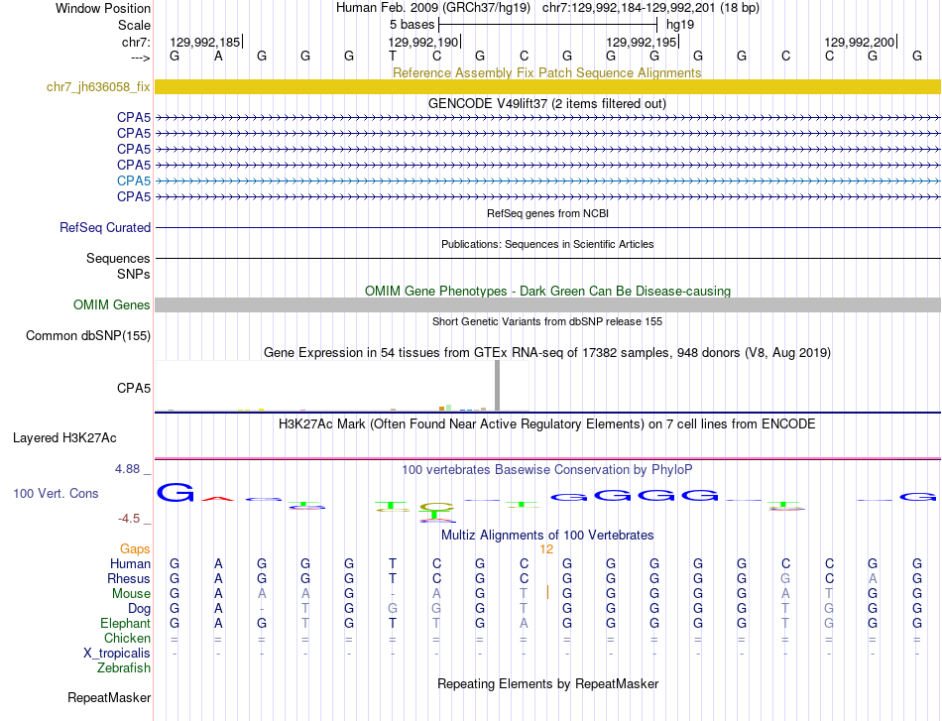Viewport: 942px width, 721px height.
Task: Click the -4.5 PhyloP lower scale value
Action: click(x=129, y=518)
